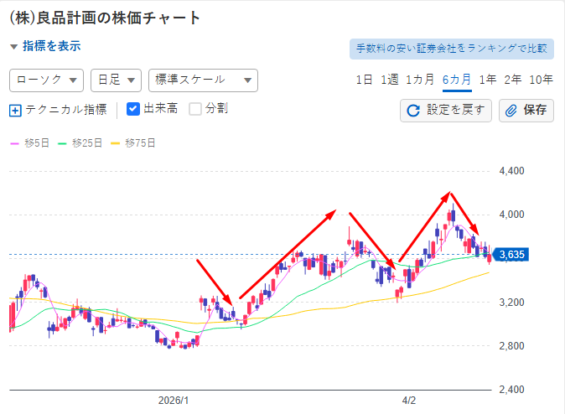This screenshot has height=414, width=565.
Task: Select the 6カ月 time range
Action: 457,80
